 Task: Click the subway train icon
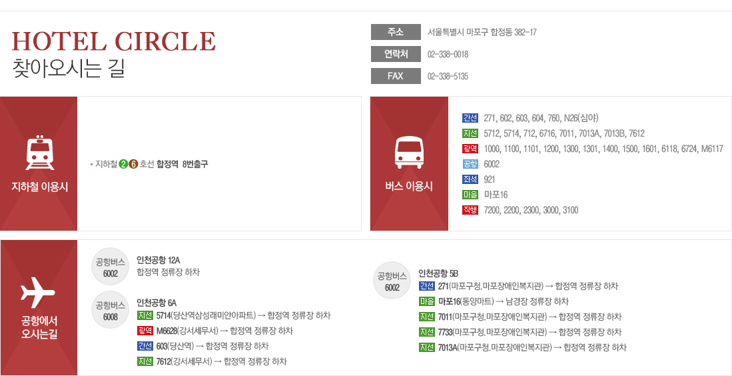40,153
